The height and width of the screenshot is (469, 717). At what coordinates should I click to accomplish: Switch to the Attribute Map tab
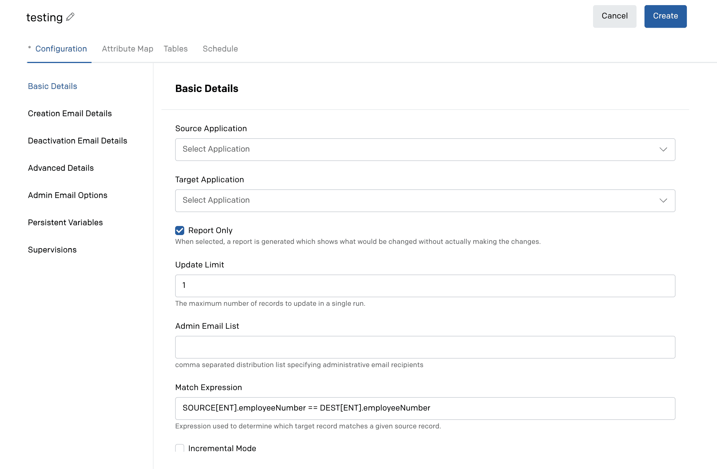tap(127, 49)
